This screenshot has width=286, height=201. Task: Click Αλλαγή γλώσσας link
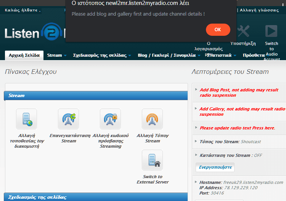point(259,10)
